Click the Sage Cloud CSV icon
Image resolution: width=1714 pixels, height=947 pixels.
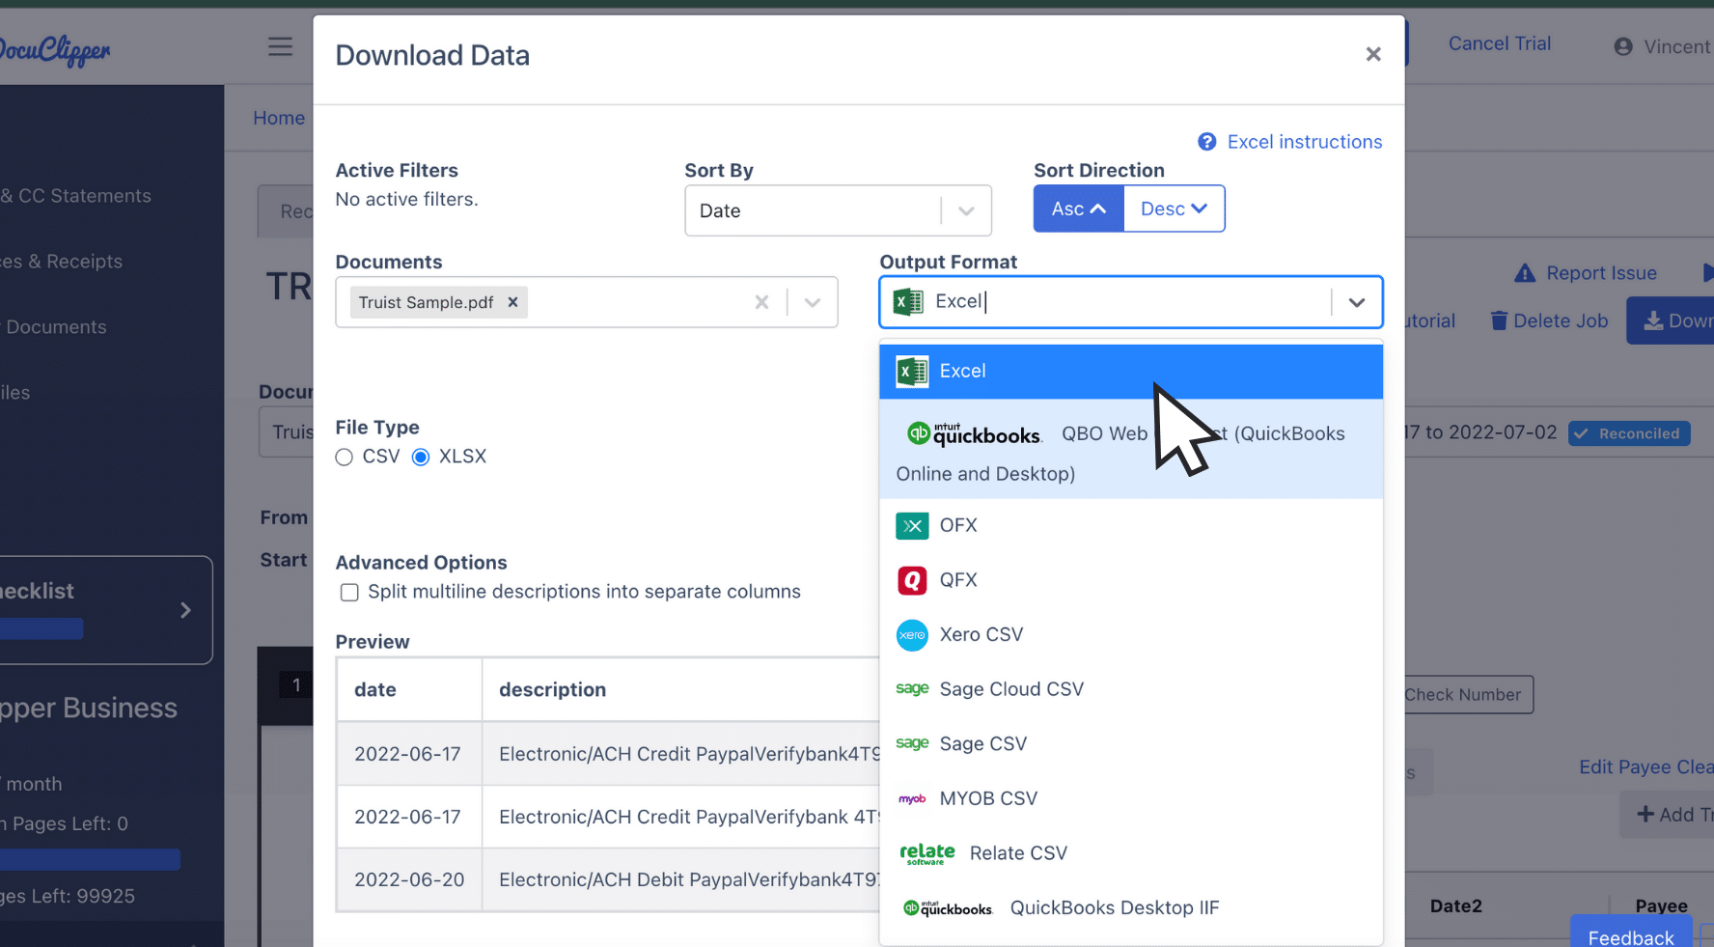(911, 688)
